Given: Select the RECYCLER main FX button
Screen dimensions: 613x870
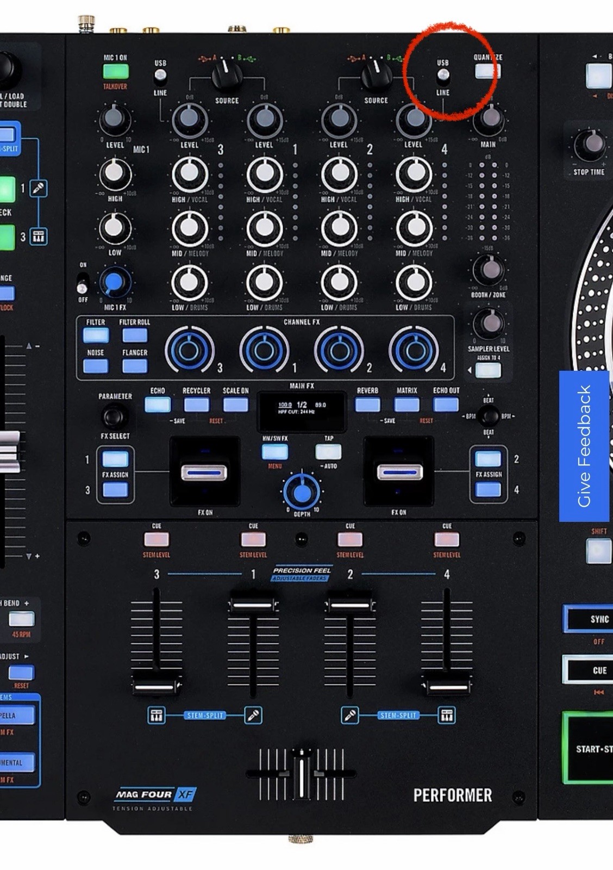Looking at the screenshot, I should pyautogui.click(x=196, y=405).
